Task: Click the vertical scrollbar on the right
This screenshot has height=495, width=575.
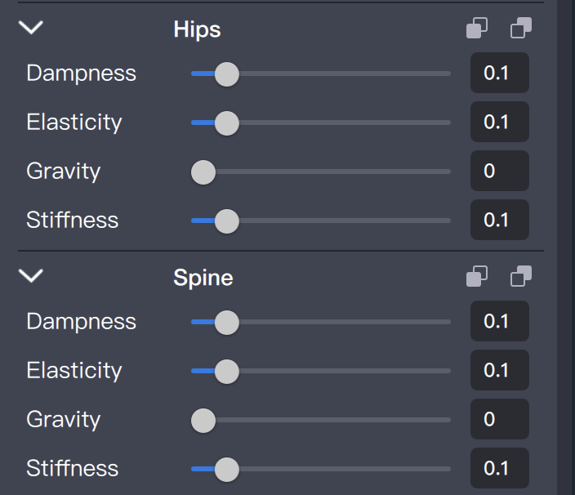Action: pos(566,245)
